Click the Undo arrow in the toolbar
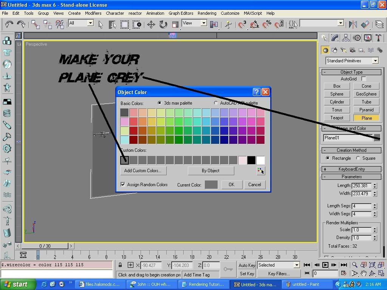The image size is (387, 290). click(x=9, y=24)
